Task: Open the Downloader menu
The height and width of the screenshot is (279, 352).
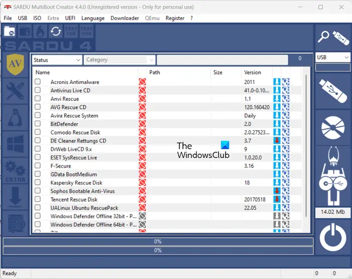Action: pos(125,18)
